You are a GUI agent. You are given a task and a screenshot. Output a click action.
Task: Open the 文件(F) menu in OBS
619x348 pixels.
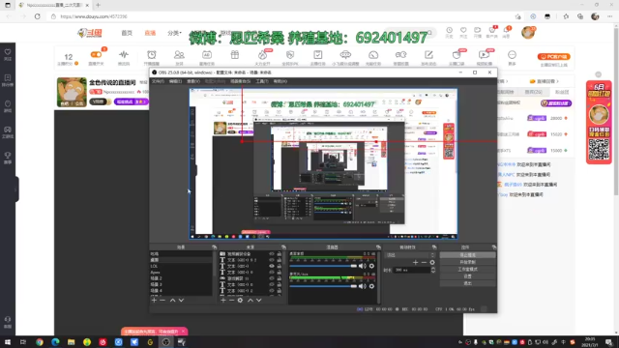pyautogui.click(x=158, y=81)
